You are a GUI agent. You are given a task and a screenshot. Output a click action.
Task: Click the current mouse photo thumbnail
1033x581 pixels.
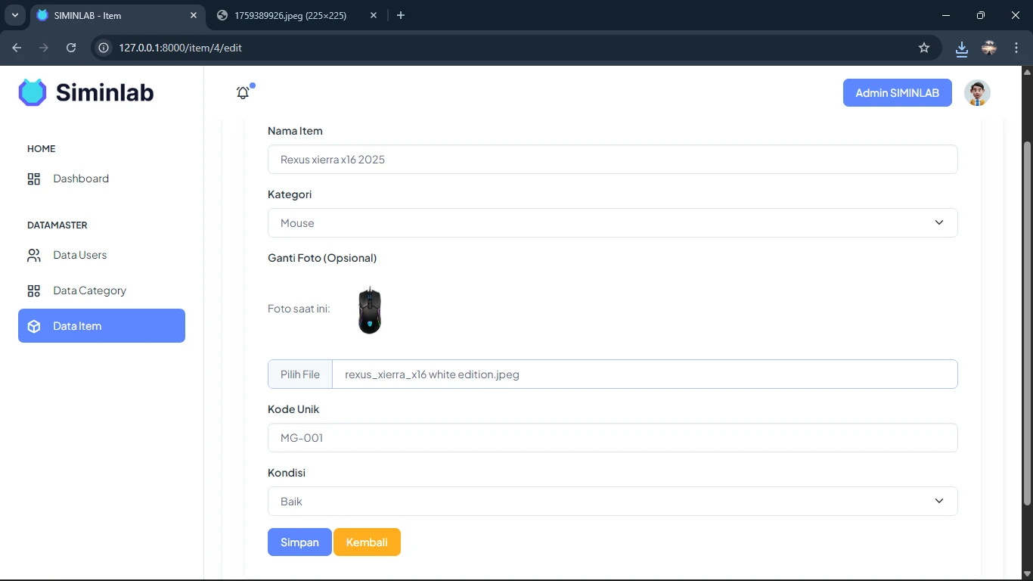[x=369, y=309]
